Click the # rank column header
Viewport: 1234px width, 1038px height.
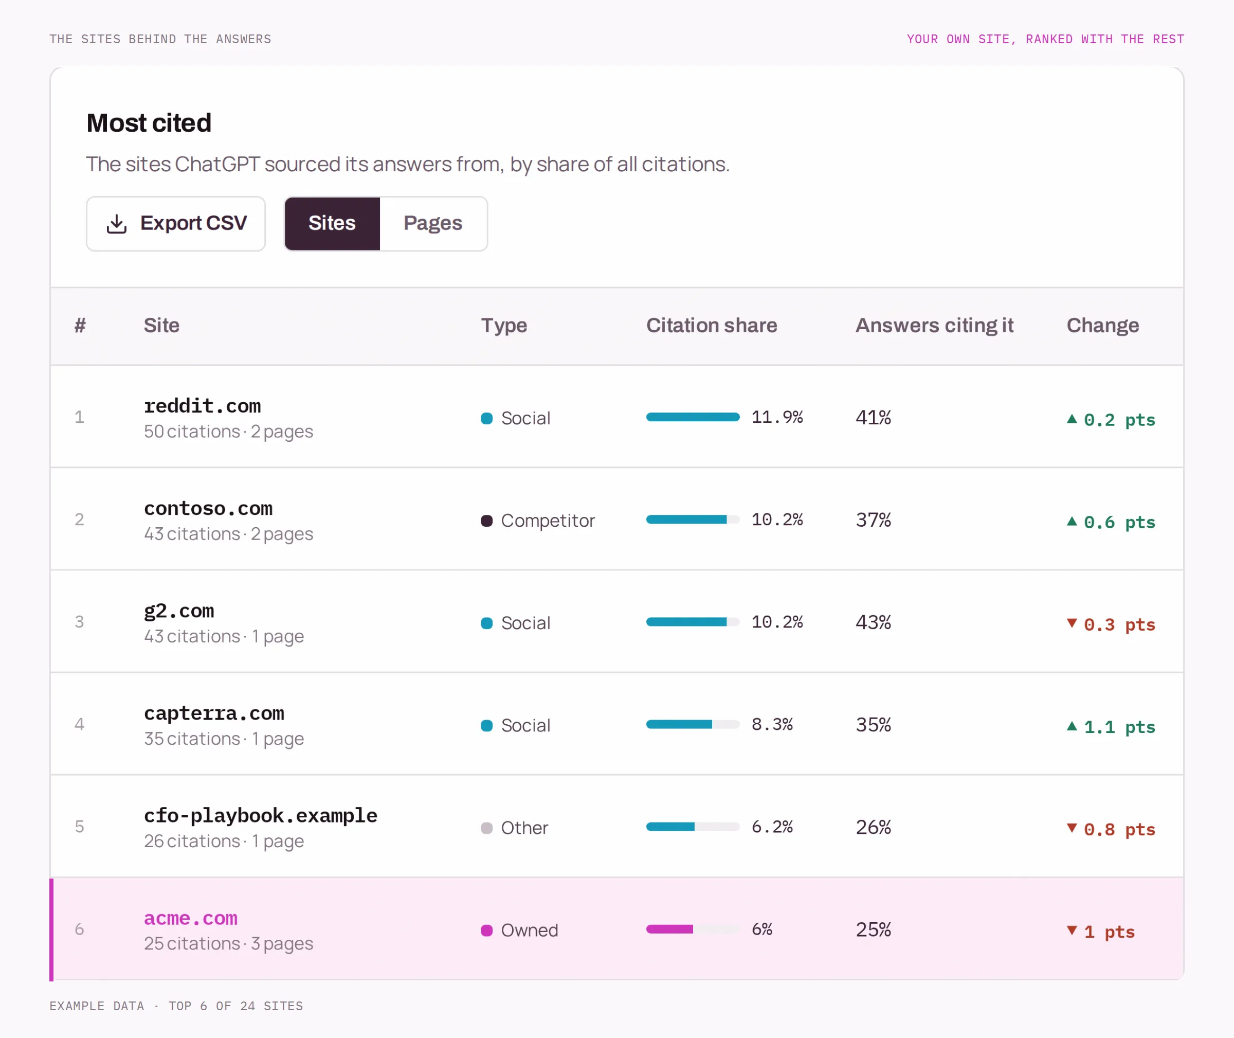coord(80,326)
